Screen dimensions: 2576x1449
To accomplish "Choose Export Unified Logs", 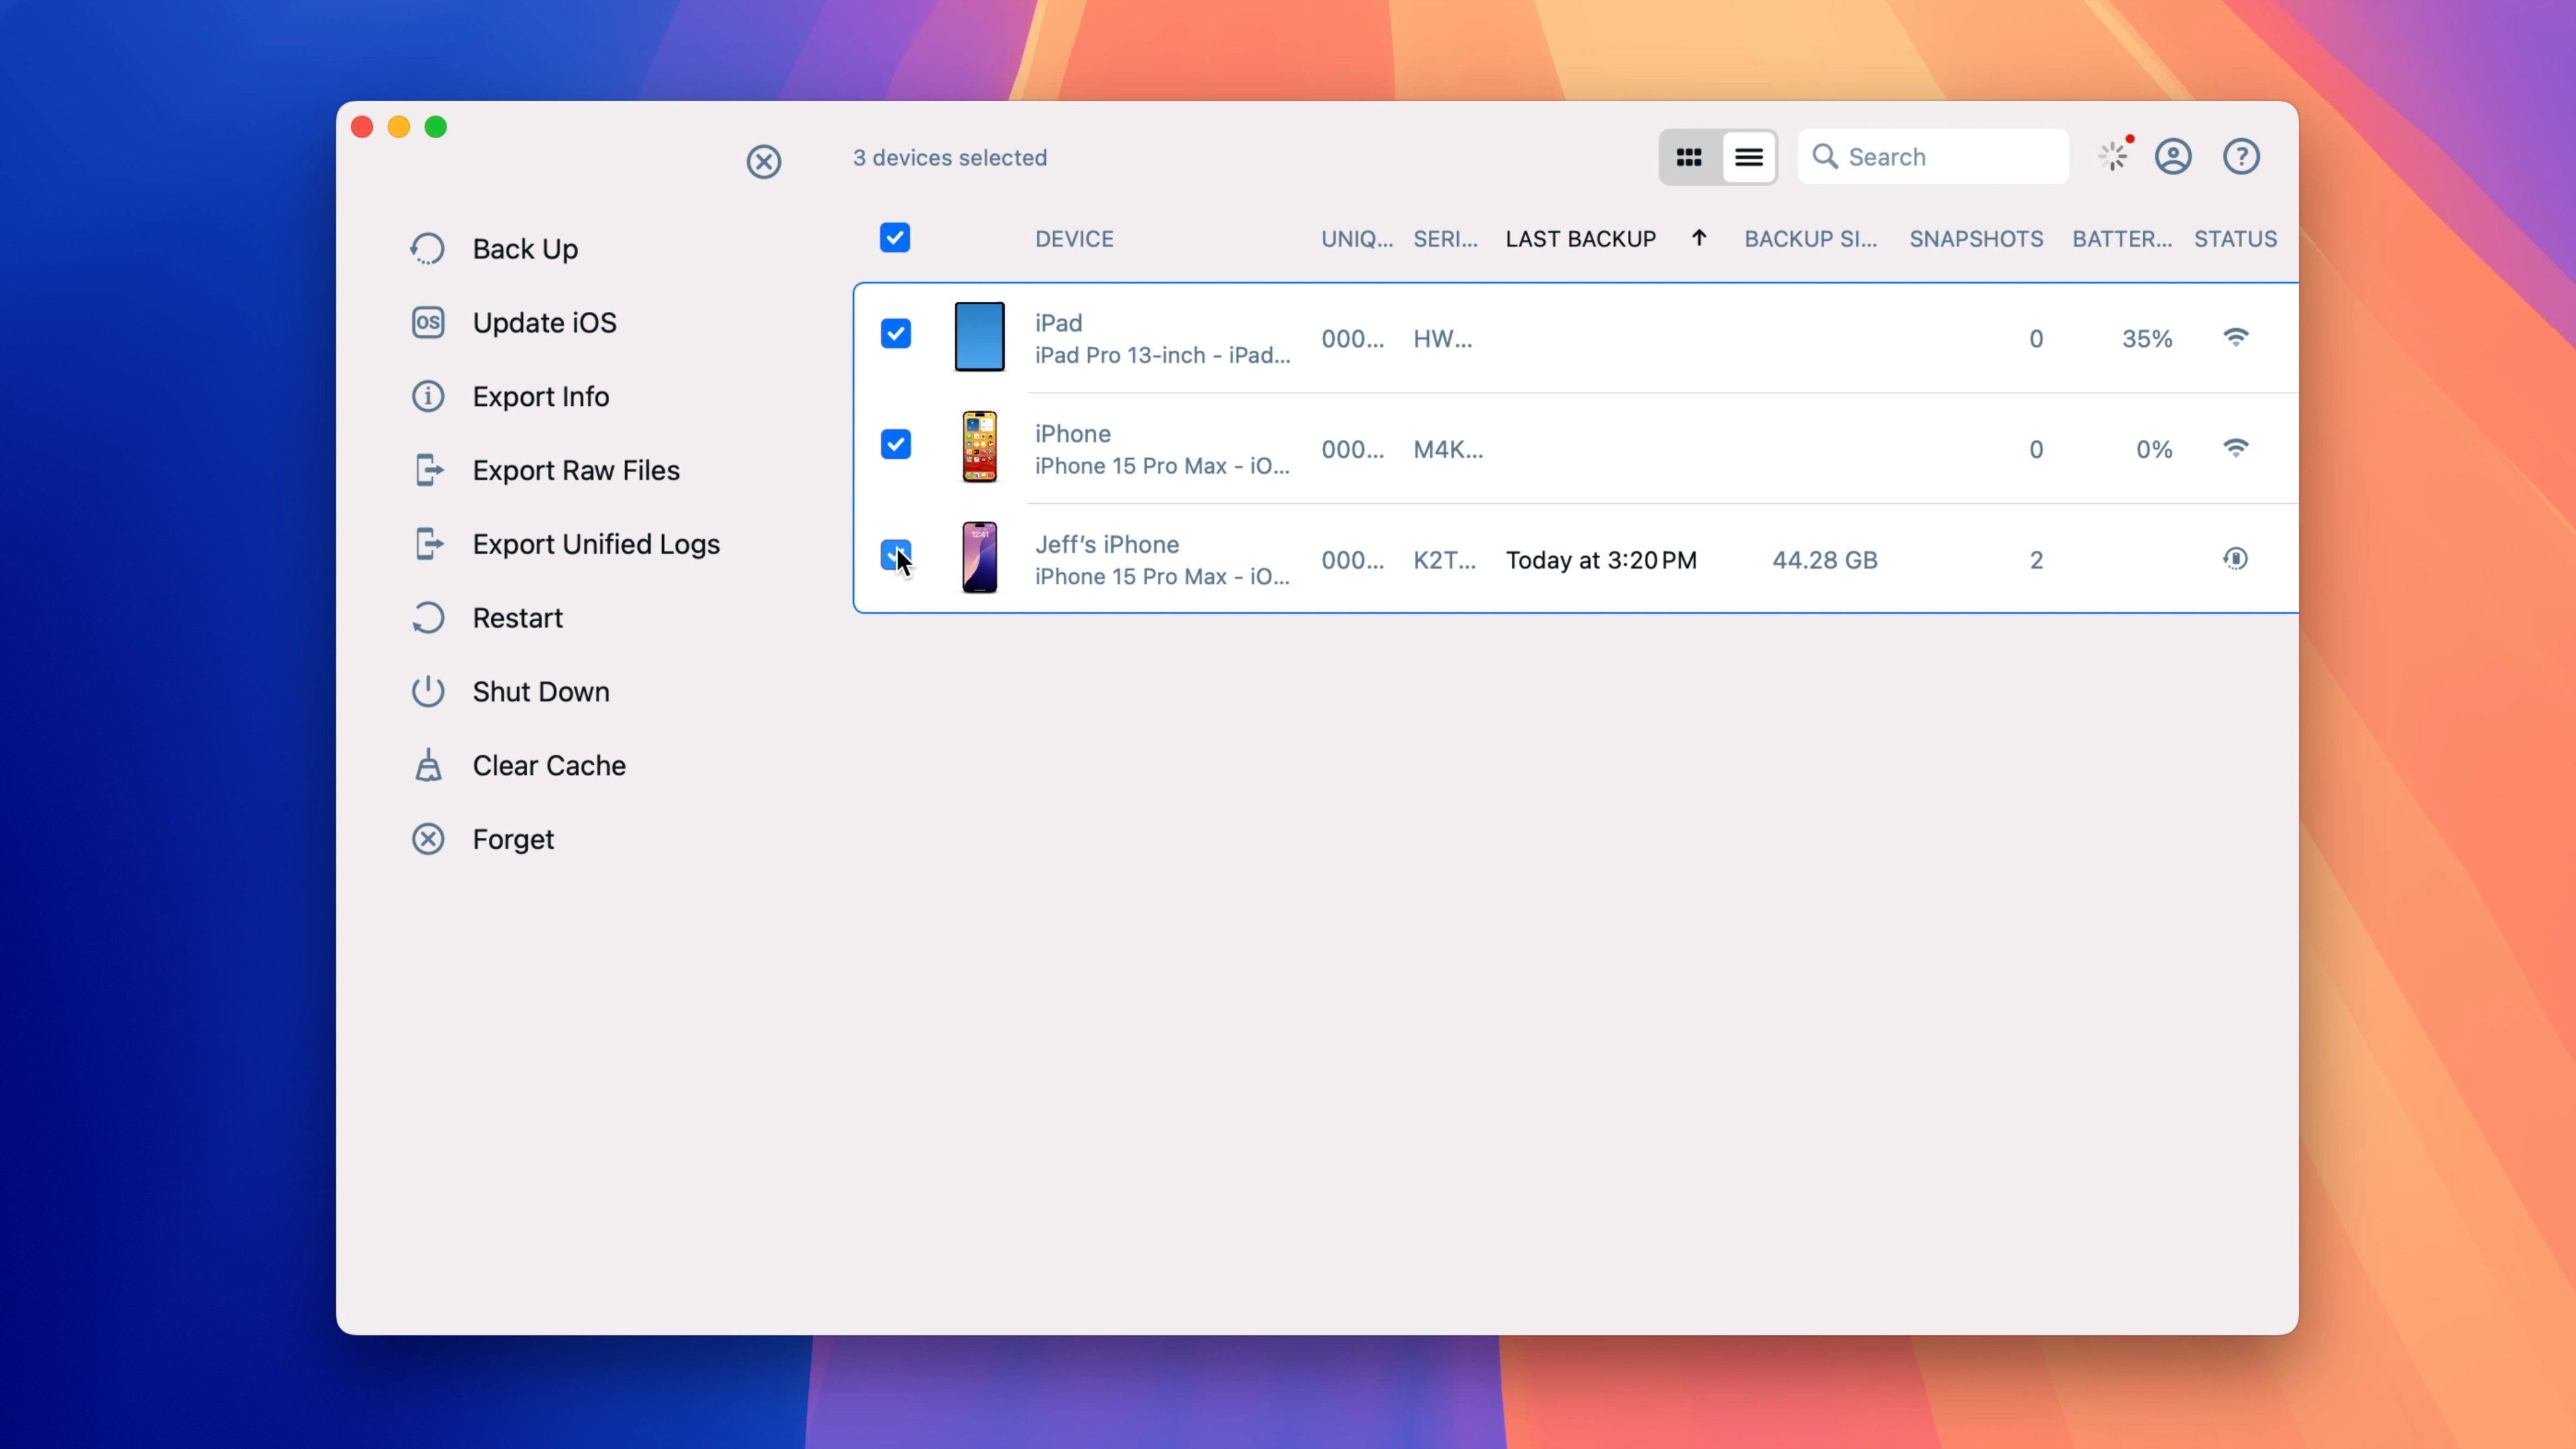I will (595, 544).
